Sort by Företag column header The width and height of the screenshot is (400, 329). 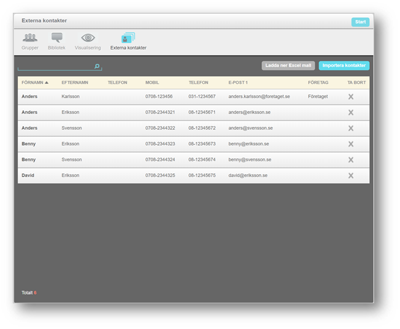(x=318, y=83)
